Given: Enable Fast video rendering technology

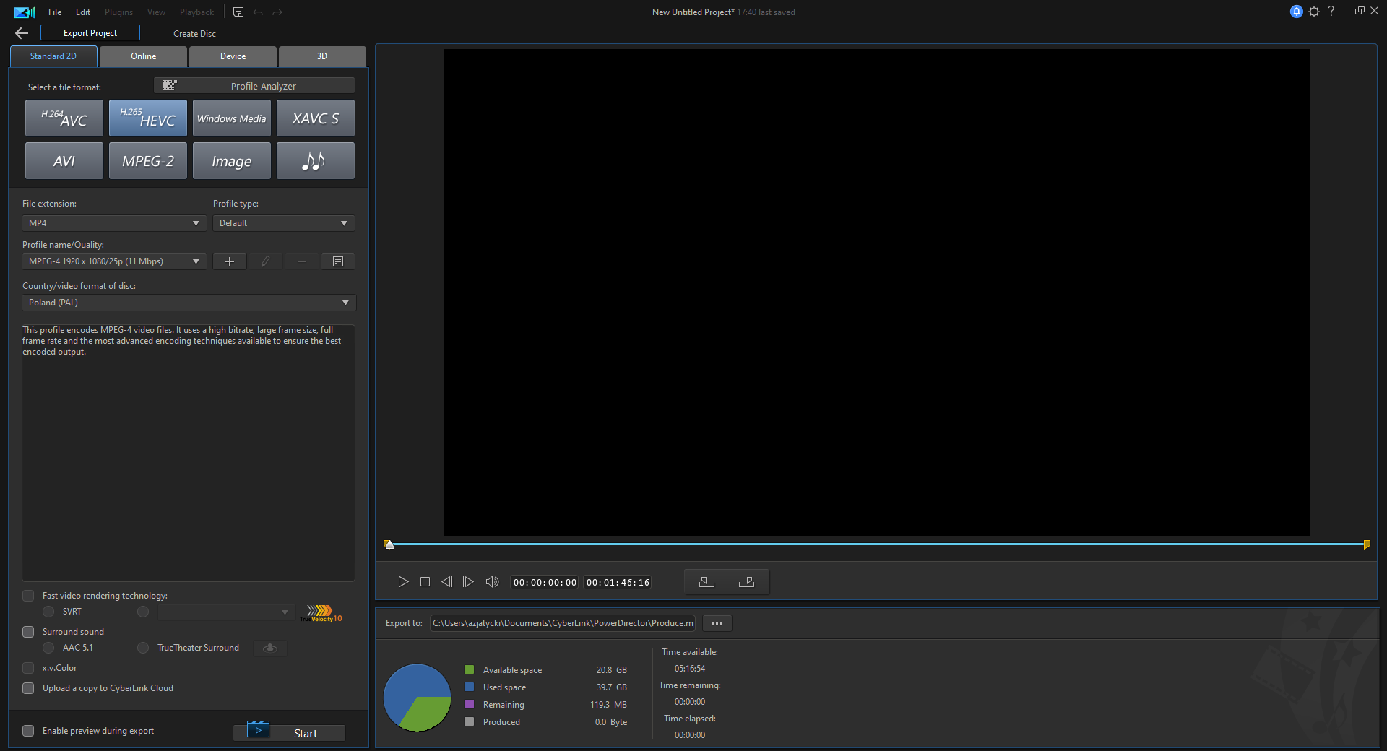Looking at the screenshot, I should point(28,596).
